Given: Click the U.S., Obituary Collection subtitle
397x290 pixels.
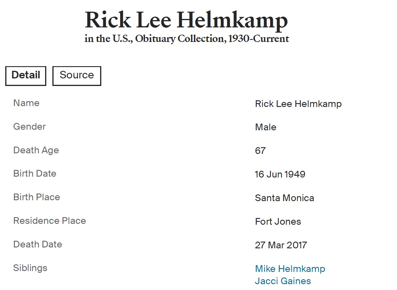Looking at the screenshot, I should 187,39.
